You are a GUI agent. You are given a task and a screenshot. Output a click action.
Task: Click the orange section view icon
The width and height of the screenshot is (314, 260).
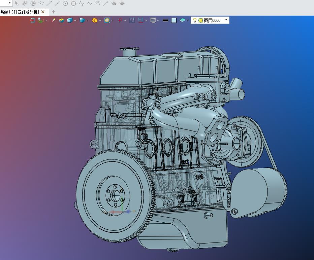[x=95, y=21]
